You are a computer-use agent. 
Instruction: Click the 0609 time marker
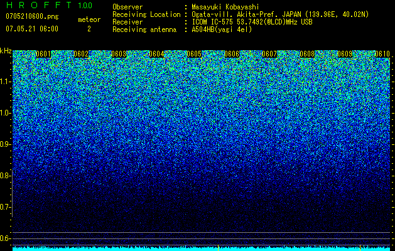[x=345, y=54]
